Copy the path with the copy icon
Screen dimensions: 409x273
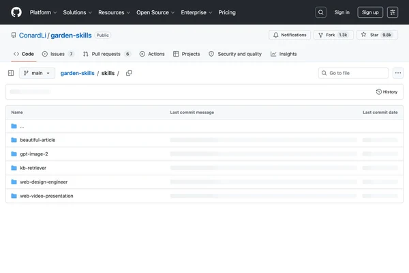[x=129, y=73]
